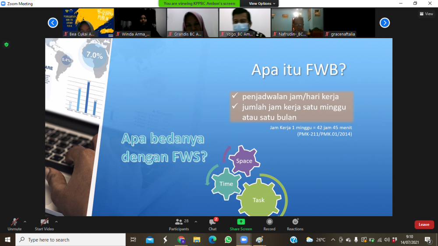
Task: Open the Reactions menu
Action: tap(295, 224)
